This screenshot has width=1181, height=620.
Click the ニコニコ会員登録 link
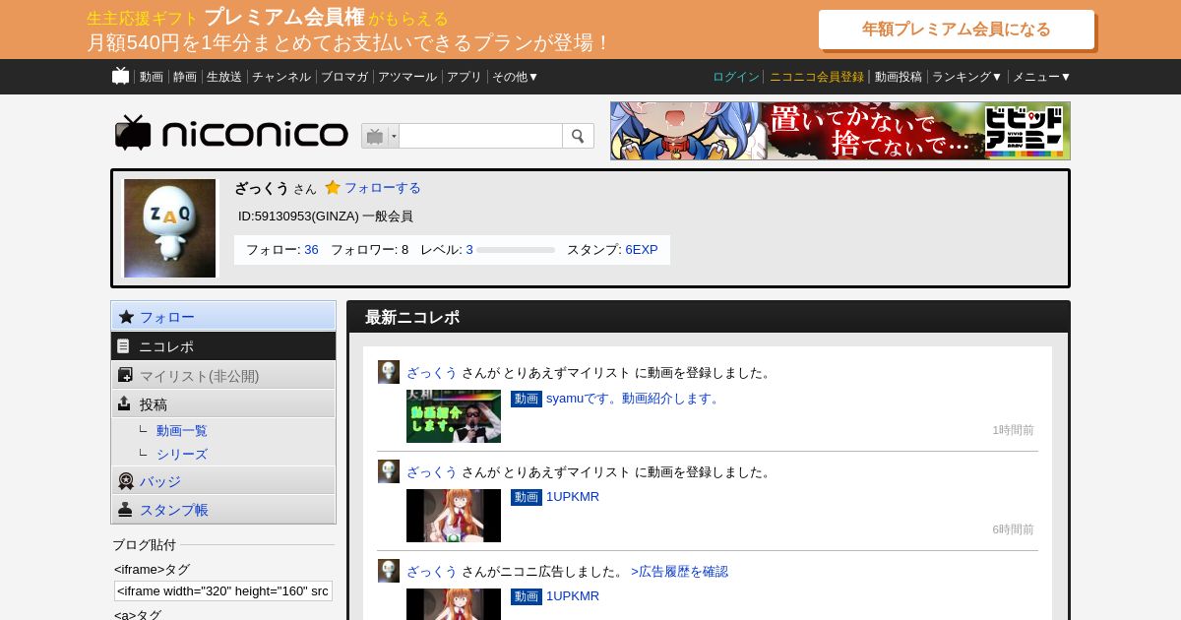pos(817,77)
